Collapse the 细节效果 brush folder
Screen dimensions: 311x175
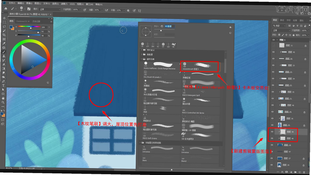[x=142, y=59]
